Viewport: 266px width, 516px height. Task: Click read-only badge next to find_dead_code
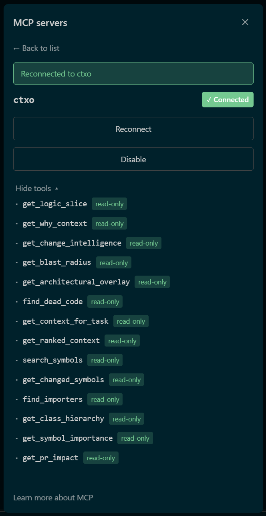tap(105, 302)
